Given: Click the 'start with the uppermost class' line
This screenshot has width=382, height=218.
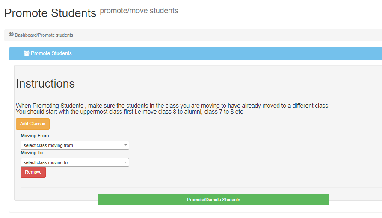Looking at the screenshot, I should tap(129, 112).
